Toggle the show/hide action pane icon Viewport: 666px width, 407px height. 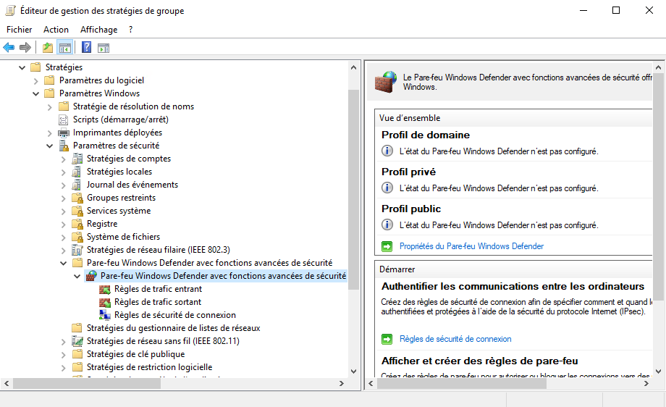[x=104, y=48]
